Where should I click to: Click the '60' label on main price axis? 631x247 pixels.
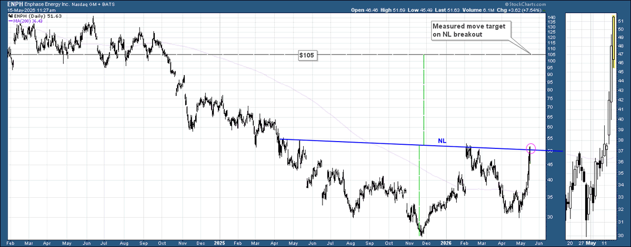[x=549, y=127]
